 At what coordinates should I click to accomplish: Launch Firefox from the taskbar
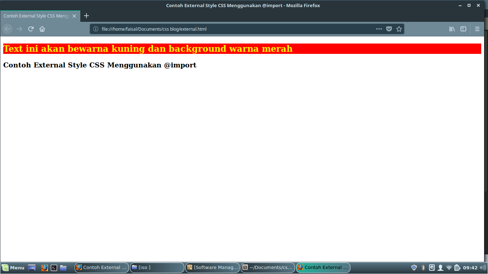(x=44, y=268)
